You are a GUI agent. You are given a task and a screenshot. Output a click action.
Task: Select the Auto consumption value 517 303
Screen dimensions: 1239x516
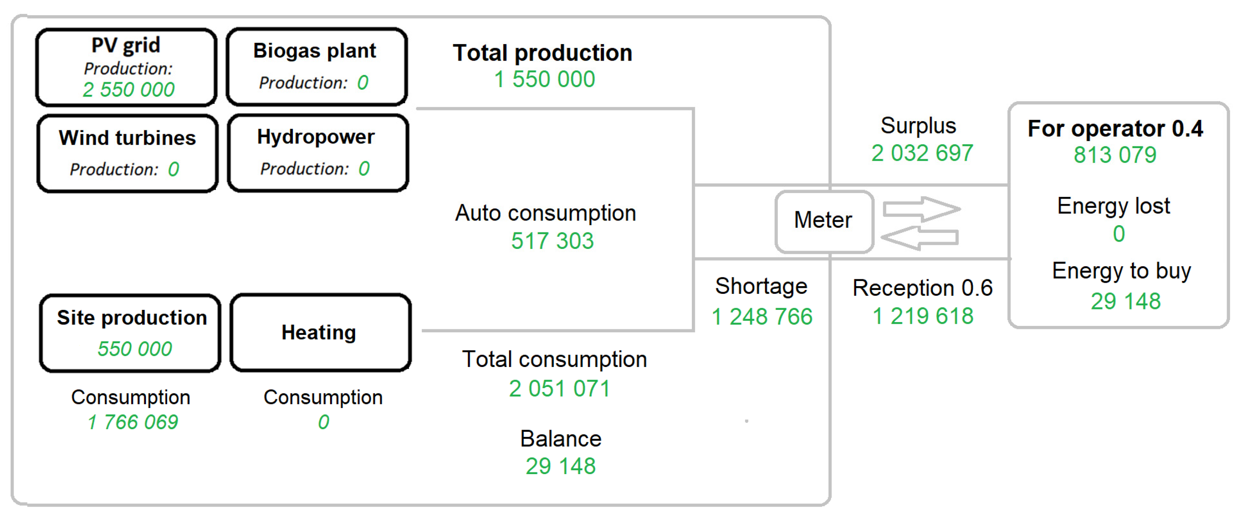coord(552,241)
